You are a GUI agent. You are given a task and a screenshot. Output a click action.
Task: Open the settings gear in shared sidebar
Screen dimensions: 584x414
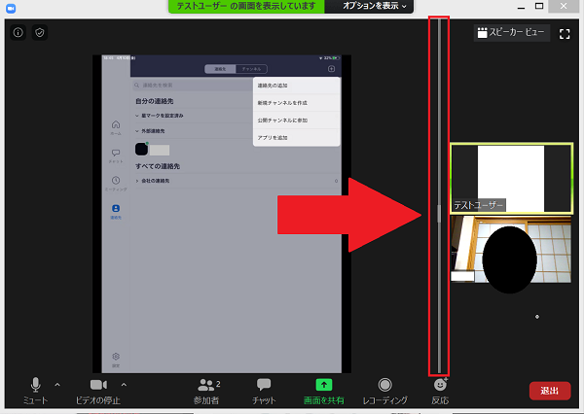point(116,357)
